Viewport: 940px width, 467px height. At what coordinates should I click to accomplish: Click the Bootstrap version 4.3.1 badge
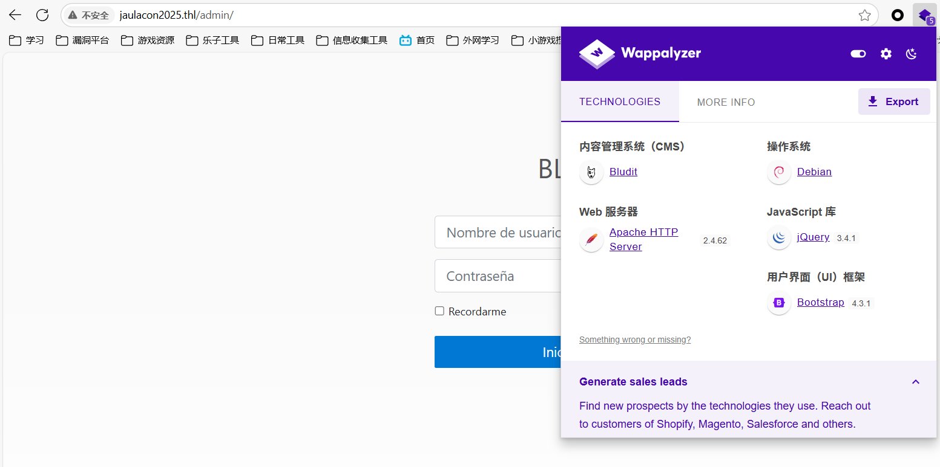tap(861, 303)
